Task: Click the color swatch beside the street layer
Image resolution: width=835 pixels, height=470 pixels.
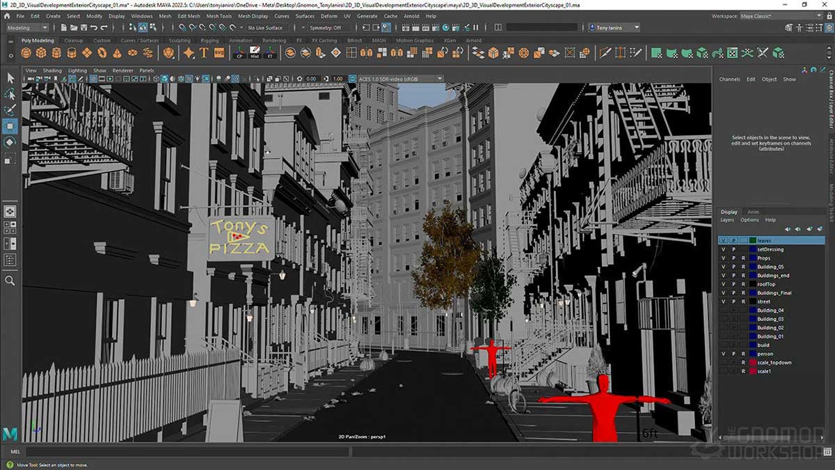Action: (x=752, y=301)
